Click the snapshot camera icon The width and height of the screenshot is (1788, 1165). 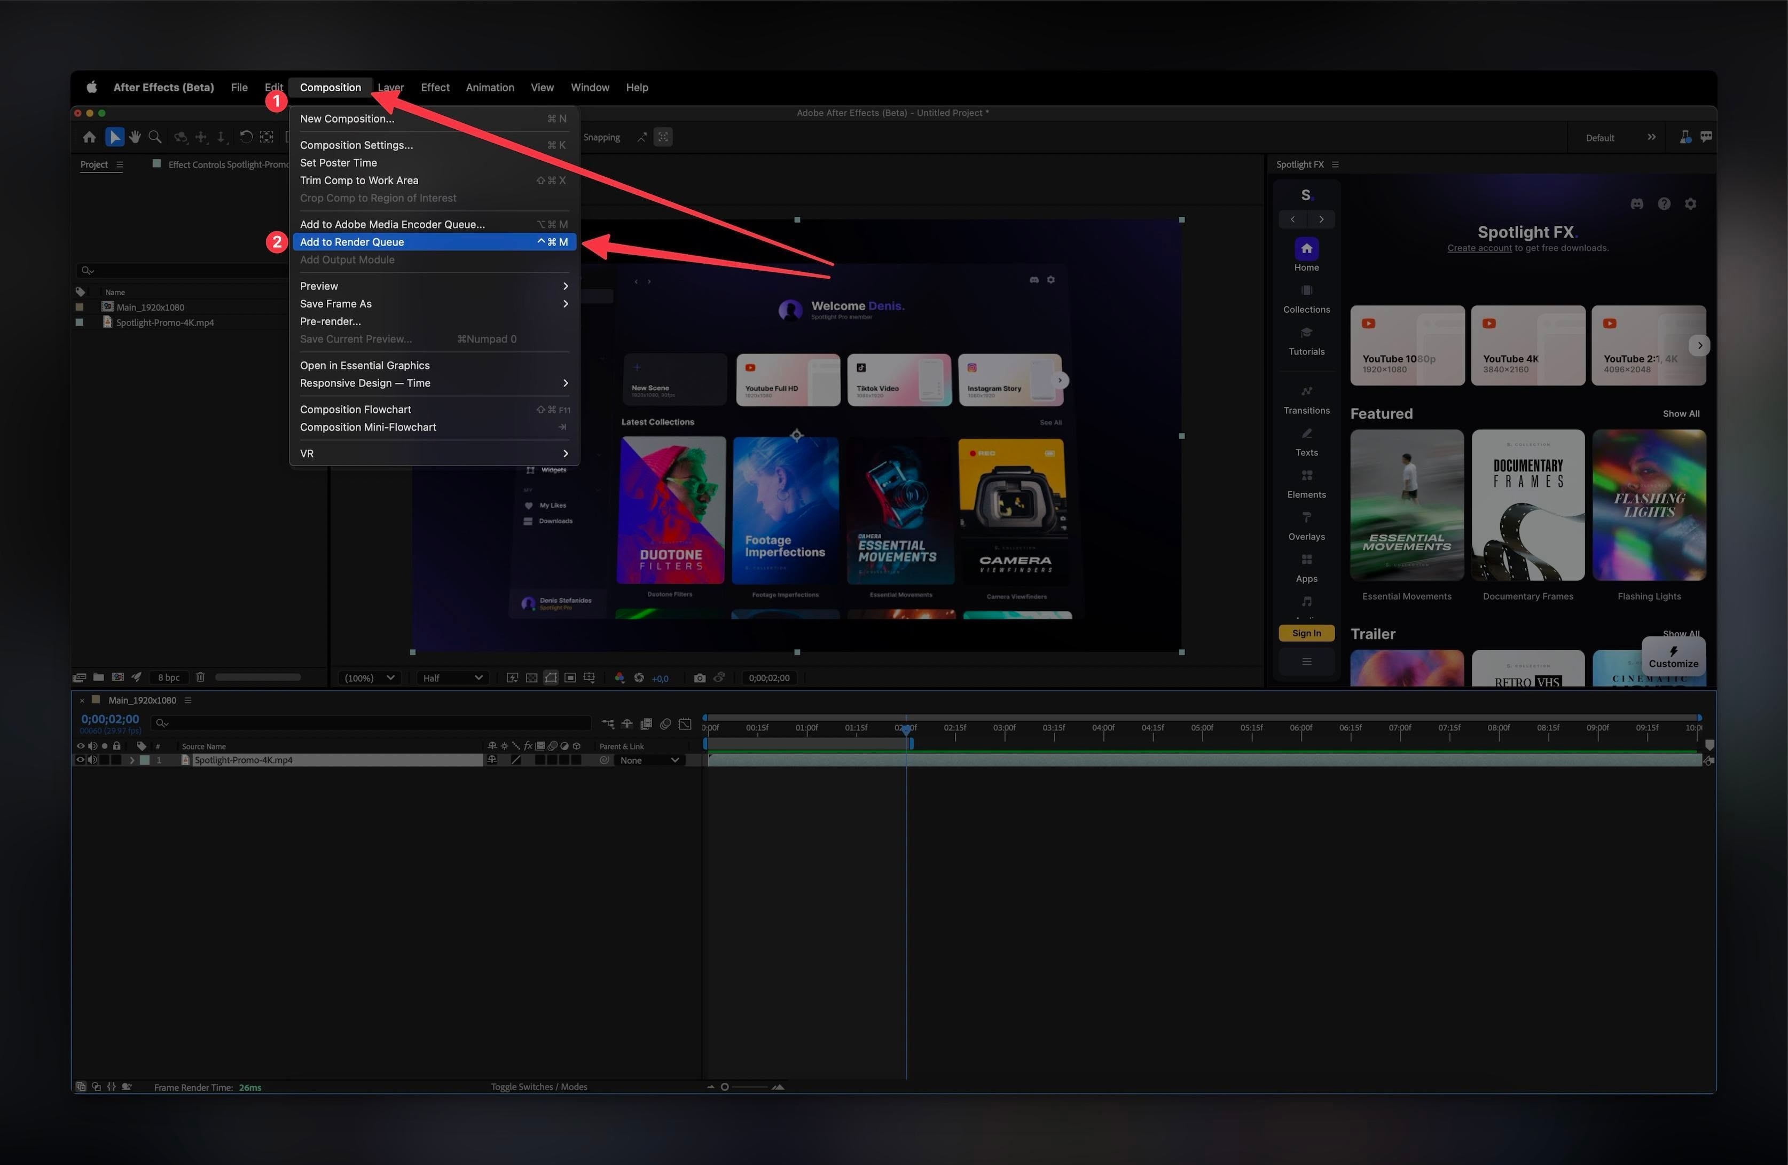click(x=700, y=678)
